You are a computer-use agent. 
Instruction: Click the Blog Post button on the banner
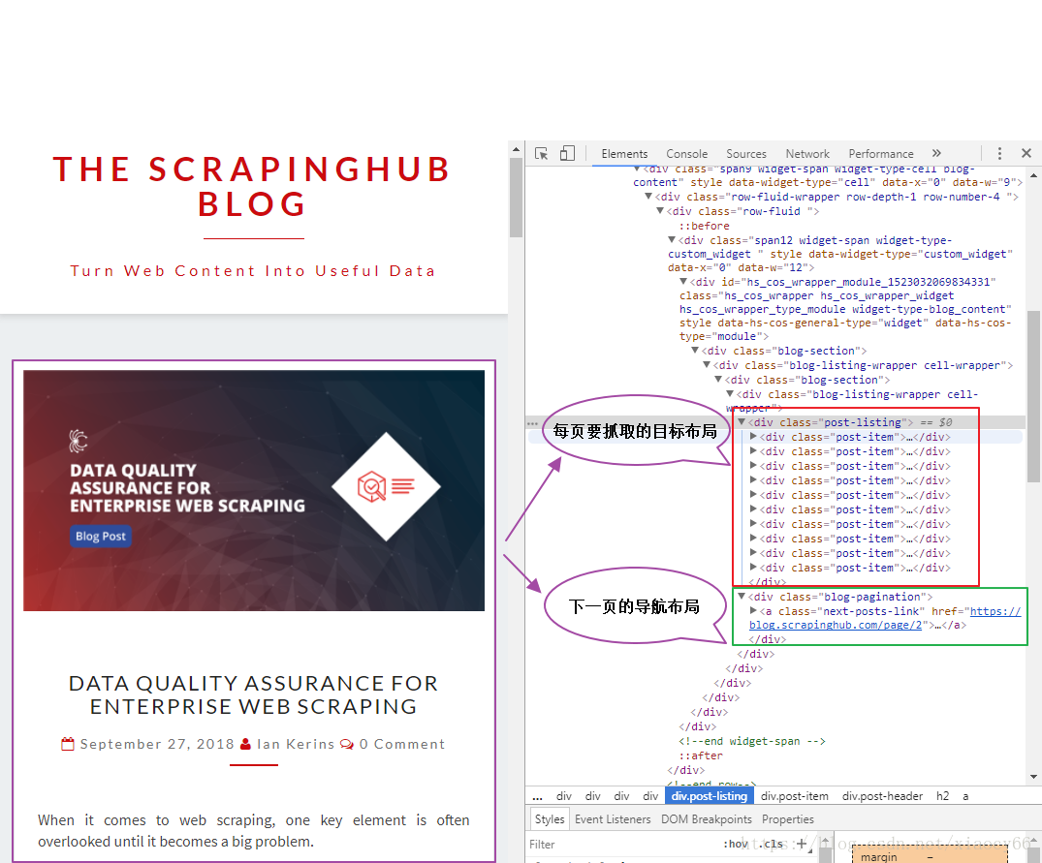pyautogui.click(x=101, y=536)
